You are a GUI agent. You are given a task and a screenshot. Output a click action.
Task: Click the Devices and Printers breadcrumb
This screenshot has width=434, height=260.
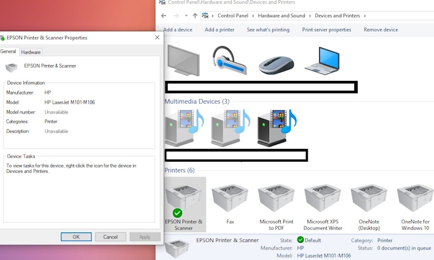[x=337, y=16]
